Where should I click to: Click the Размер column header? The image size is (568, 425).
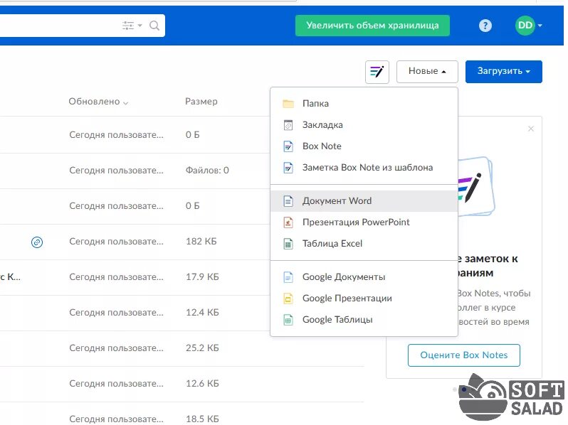pyautogui.click(x=201, y=102)
